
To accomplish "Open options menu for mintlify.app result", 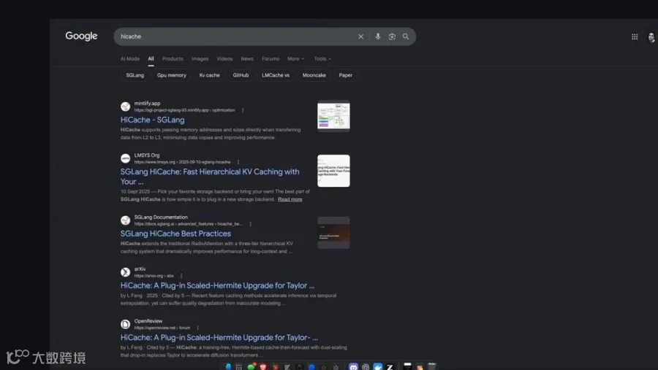I will coord(243,110).
